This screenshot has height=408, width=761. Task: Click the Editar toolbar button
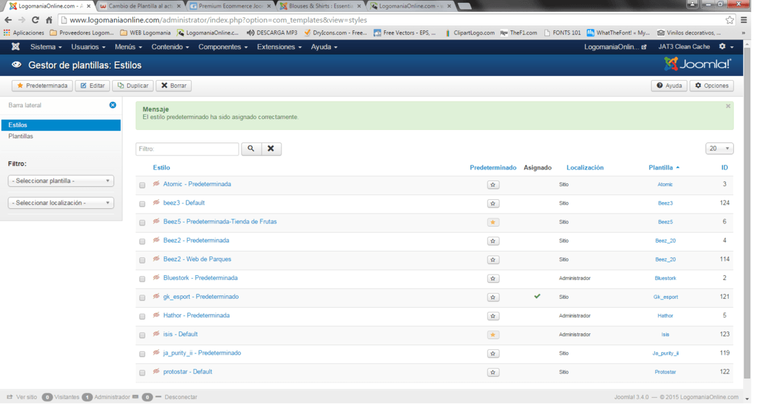[92, 85]
